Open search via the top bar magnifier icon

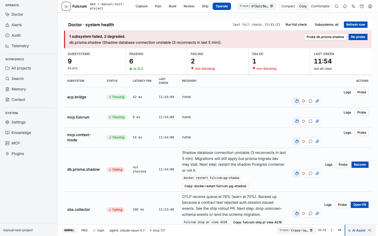point(337,6)
